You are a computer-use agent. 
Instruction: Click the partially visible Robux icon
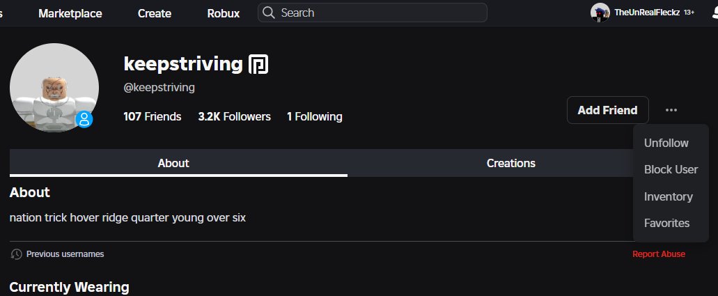(x=715, y=13)
